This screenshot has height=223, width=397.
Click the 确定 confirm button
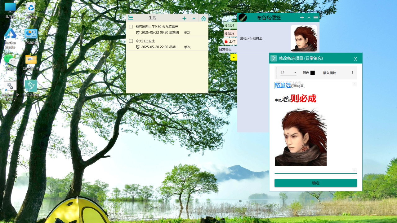tap(315, 183)
